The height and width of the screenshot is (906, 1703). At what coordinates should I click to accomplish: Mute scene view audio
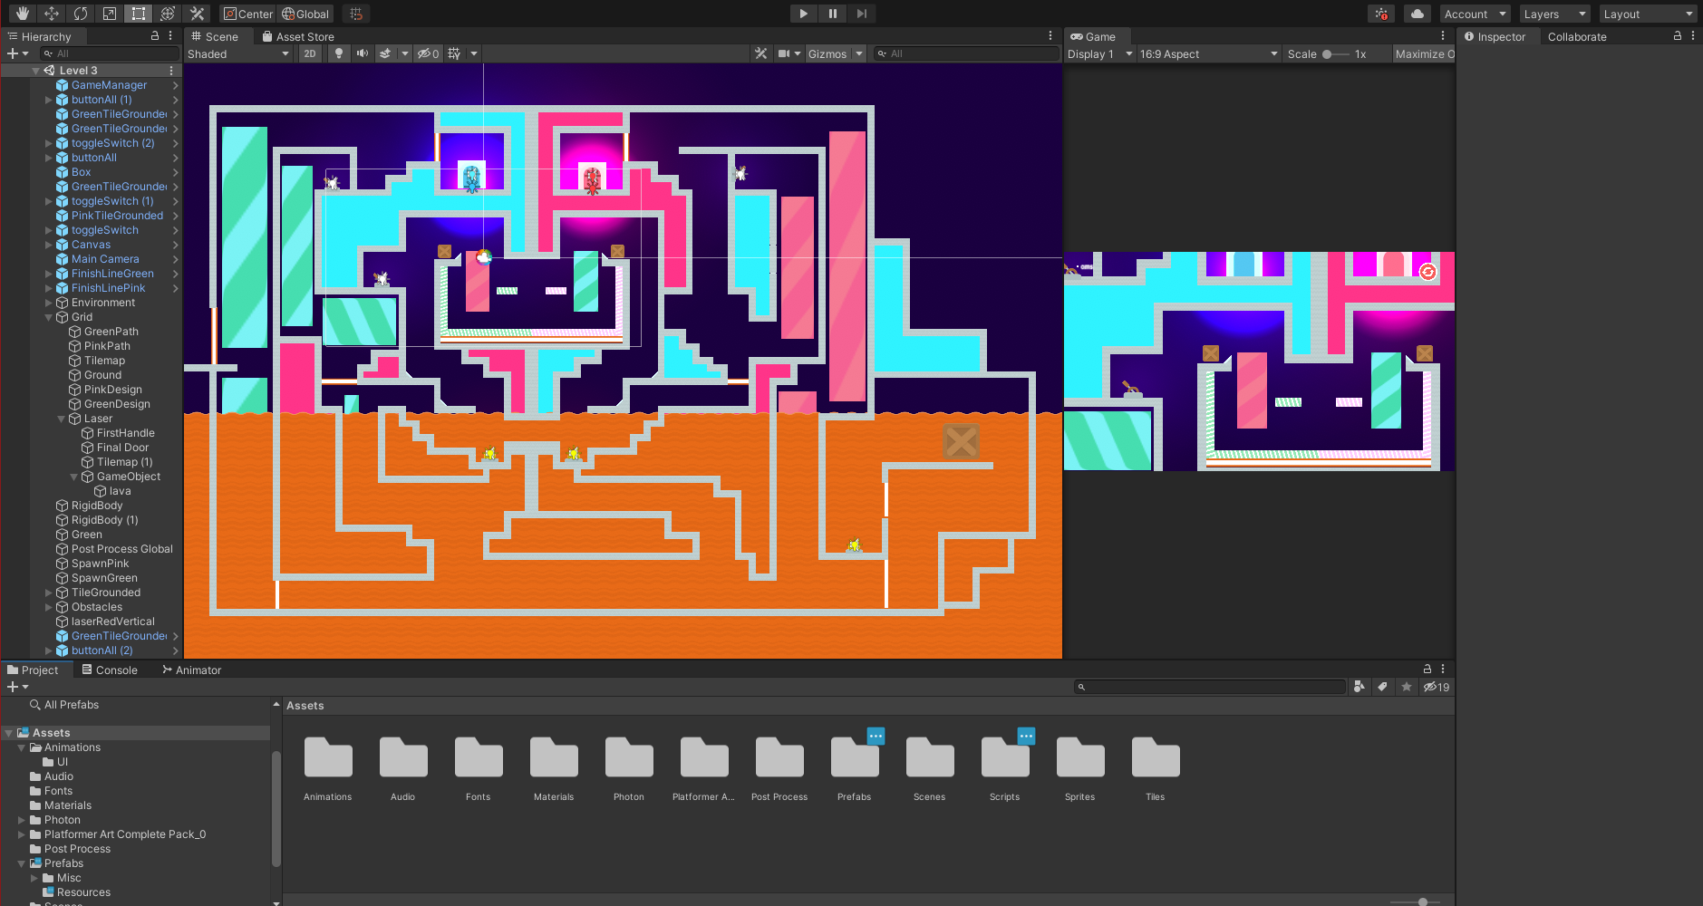[x=363, y=53]
